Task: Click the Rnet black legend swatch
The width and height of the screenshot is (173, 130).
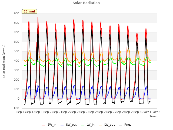Action: point(120,125)
